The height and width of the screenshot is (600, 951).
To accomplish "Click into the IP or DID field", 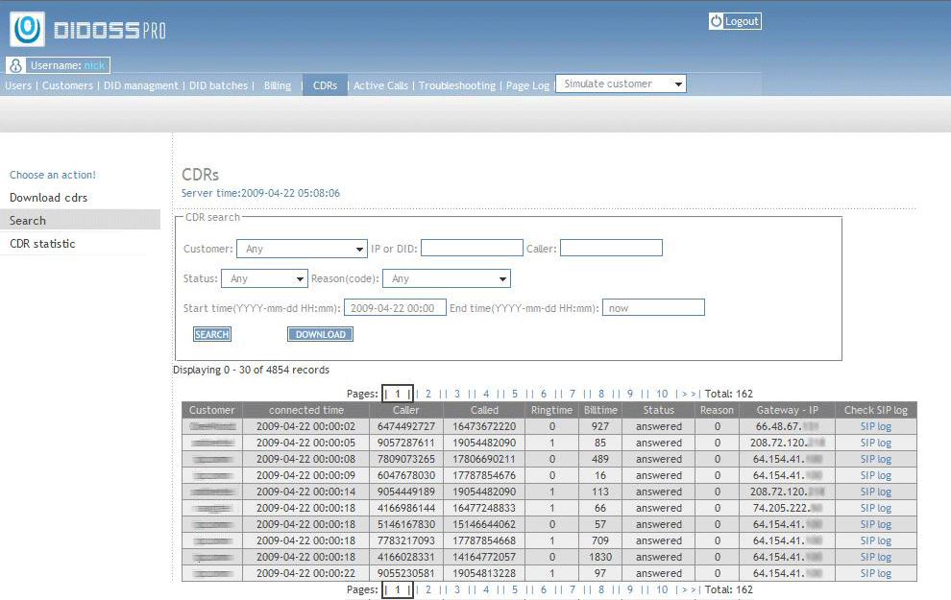I will [472, 249].
